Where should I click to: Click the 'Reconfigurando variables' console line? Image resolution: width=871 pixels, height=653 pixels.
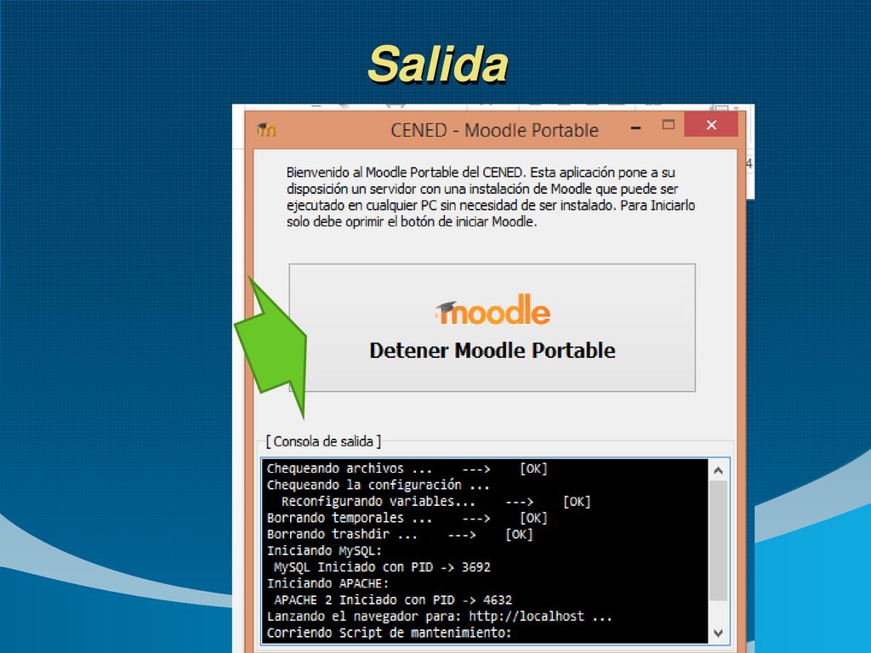tap(436, 502)
